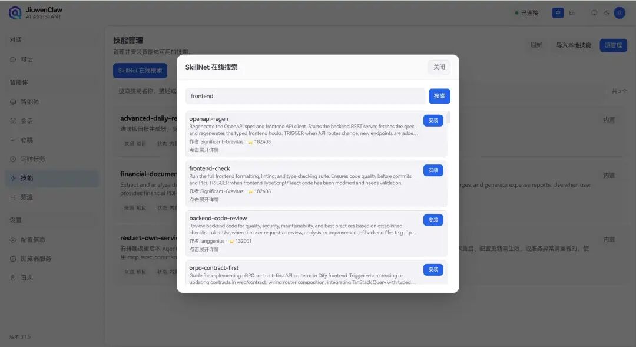Click the gear icon beside 配置信息
Viewport: 636px width, 347px height.
(13, 240)
